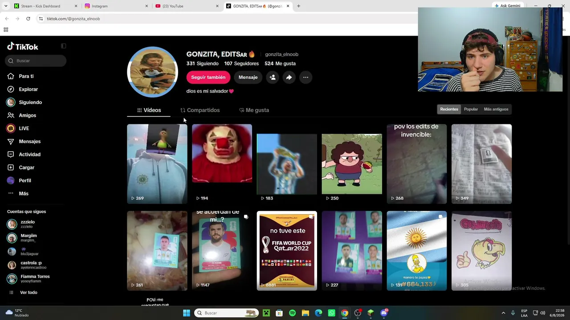
Task: Open File Explorer from the taskbar
Action: coord(305,313)
